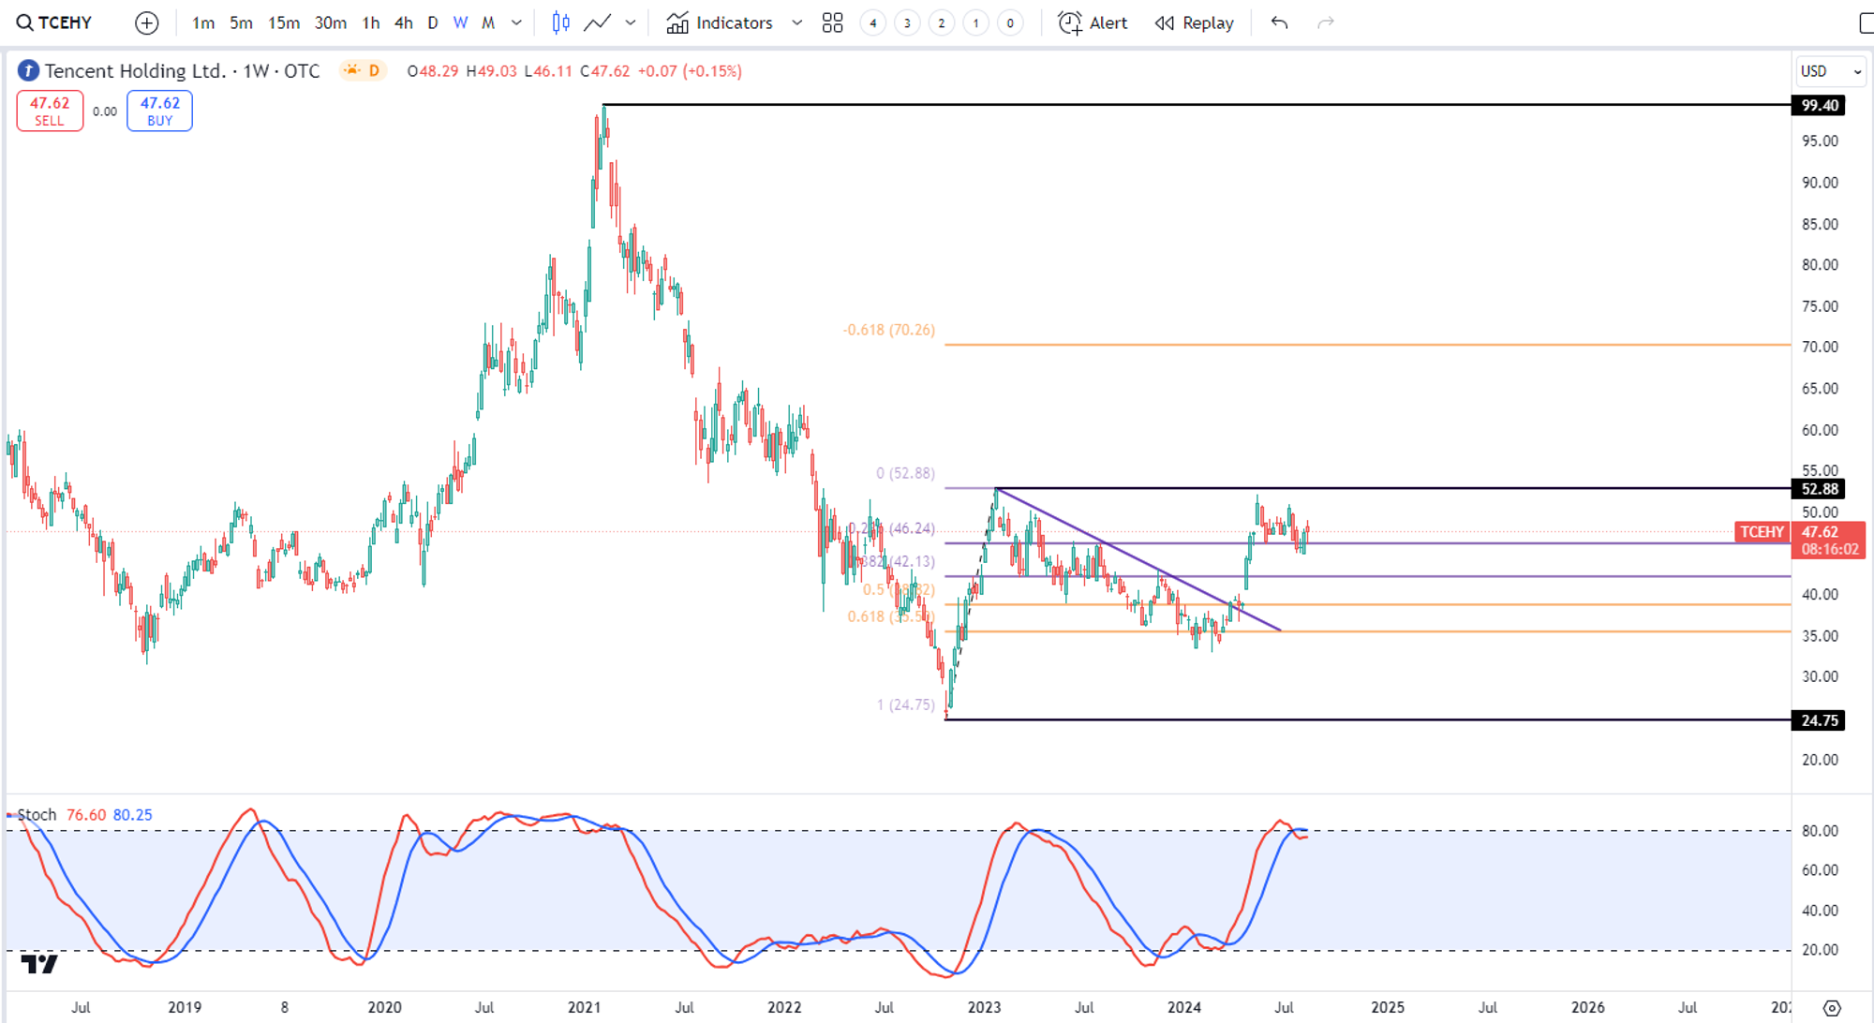Open chart settings gear at bottom right
Image resolution: width=1874 pixels, height=1023 pixels.
tap(1832, 1008)
